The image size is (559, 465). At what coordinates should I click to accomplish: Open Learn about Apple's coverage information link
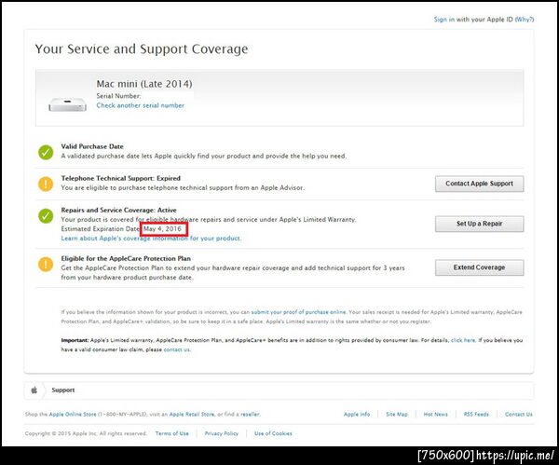[x=151, y=239]
